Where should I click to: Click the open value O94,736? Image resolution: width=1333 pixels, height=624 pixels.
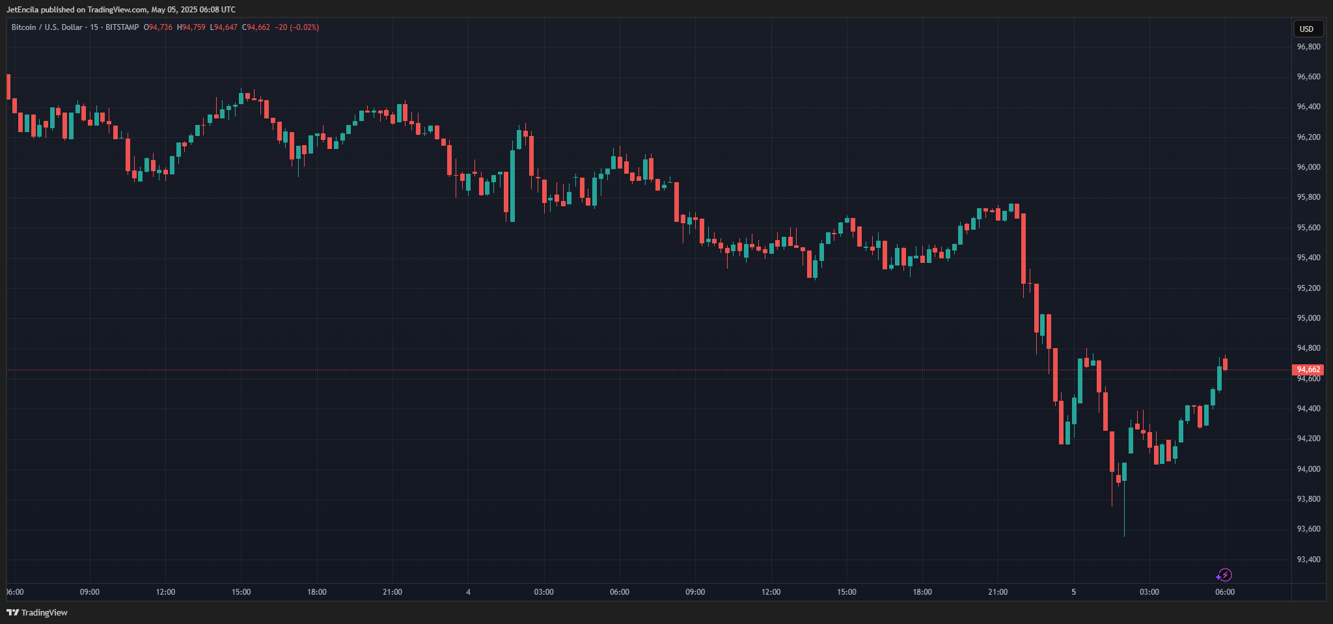pos(158,27)
